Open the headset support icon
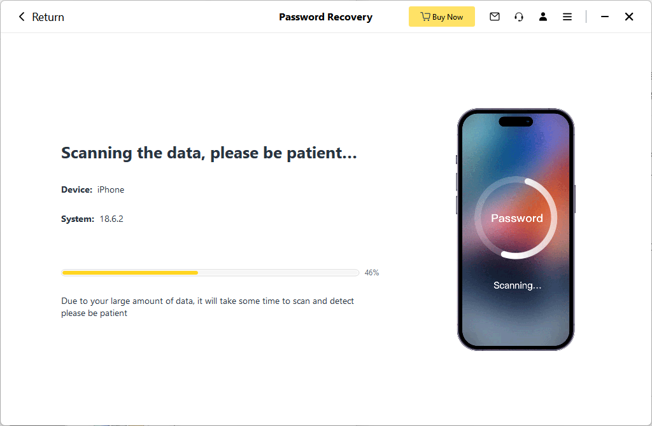This screenshot has height=426, width=652. (x=519, y=17)
